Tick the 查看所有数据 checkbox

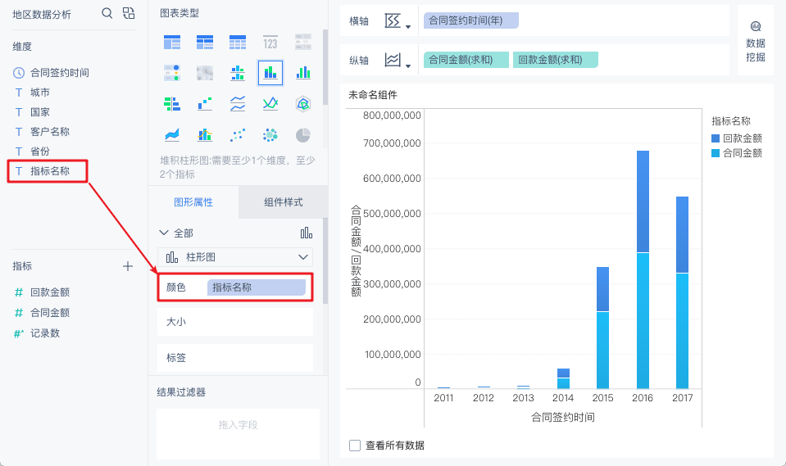click(x=355, y=446)
